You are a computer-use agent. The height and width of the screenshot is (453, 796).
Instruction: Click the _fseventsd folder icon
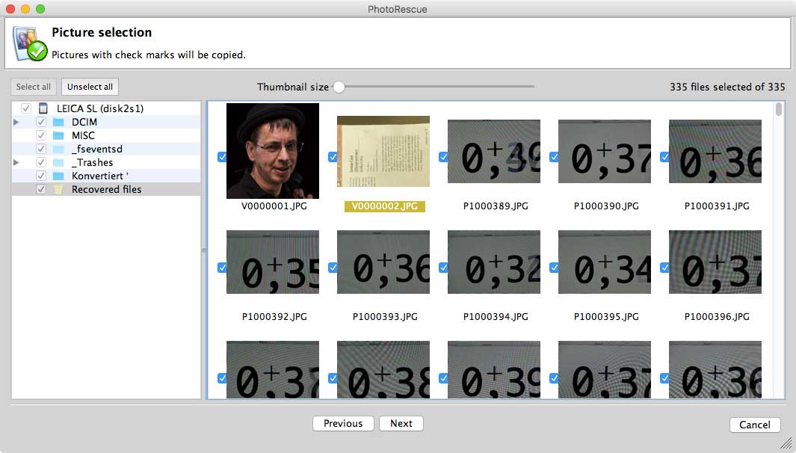click(x=58, y=149)
